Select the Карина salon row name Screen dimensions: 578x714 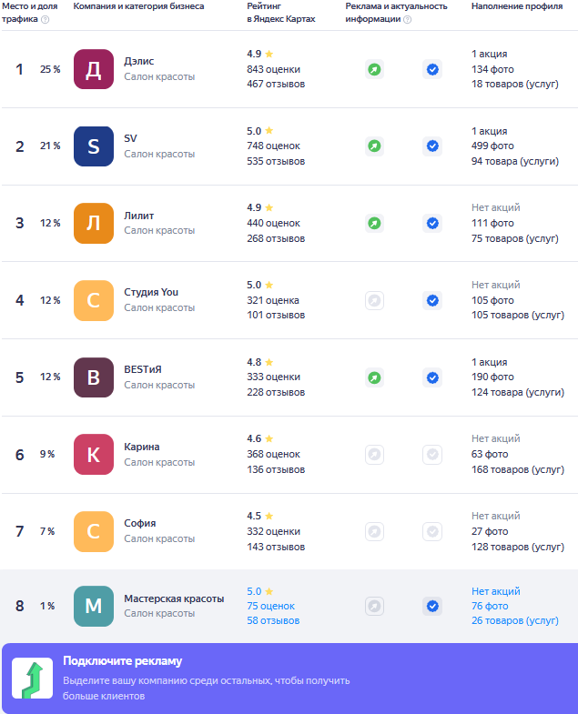[x=142, y=447]
